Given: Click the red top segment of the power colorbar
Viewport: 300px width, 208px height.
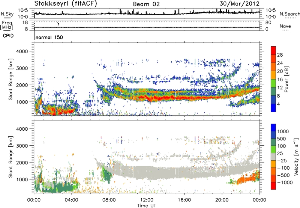Looking at the screenshot, I should (x=273, y=50).
